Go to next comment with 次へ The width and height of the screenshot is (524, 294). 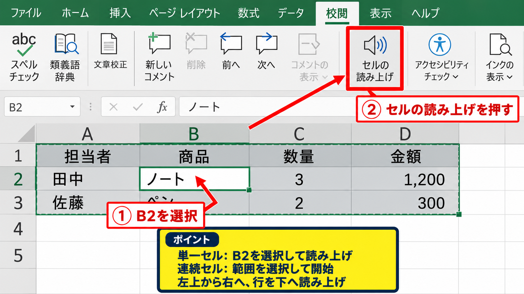coord(266,51)
